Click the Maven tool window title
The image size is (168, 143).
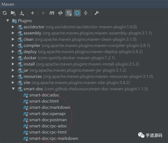pyautogui.click(x=8, y=4)
